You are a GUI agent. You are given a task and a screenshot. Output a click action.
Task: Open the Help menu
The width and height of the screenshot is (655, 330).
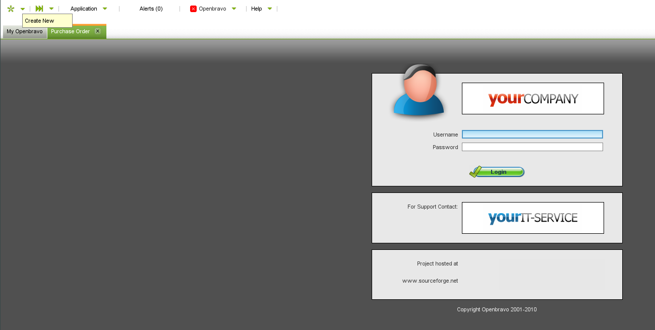click(257, 9)
